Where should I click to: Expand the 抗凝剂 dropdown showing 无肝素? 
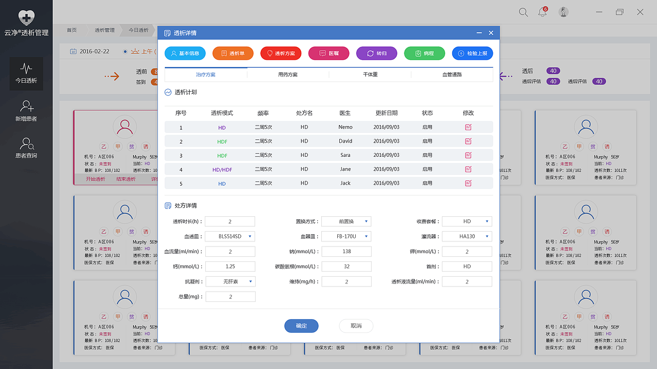click(x=230, y=281)
